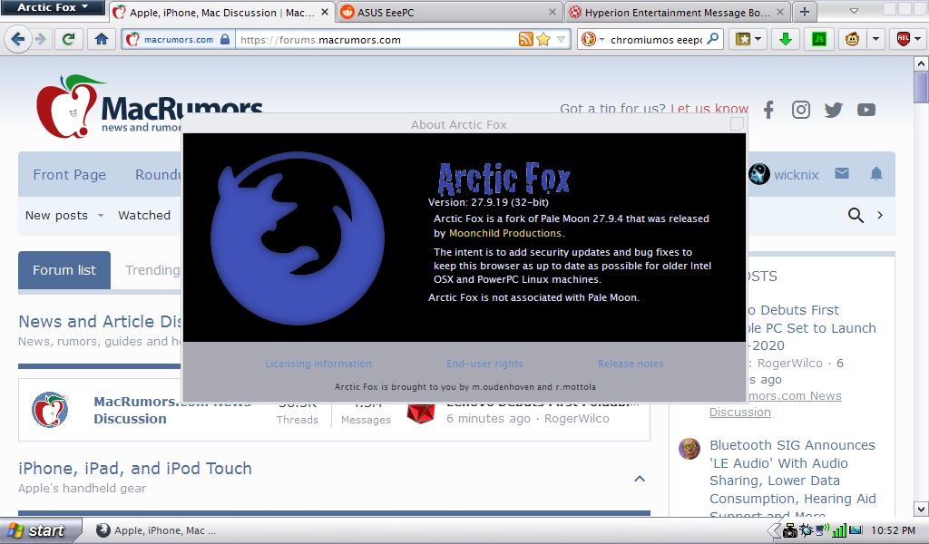The height and width of the screenshot is (544, 929).
Task: Open Bluetooth SIG Announces LE Audio article
Action: [x=792, y=480]
